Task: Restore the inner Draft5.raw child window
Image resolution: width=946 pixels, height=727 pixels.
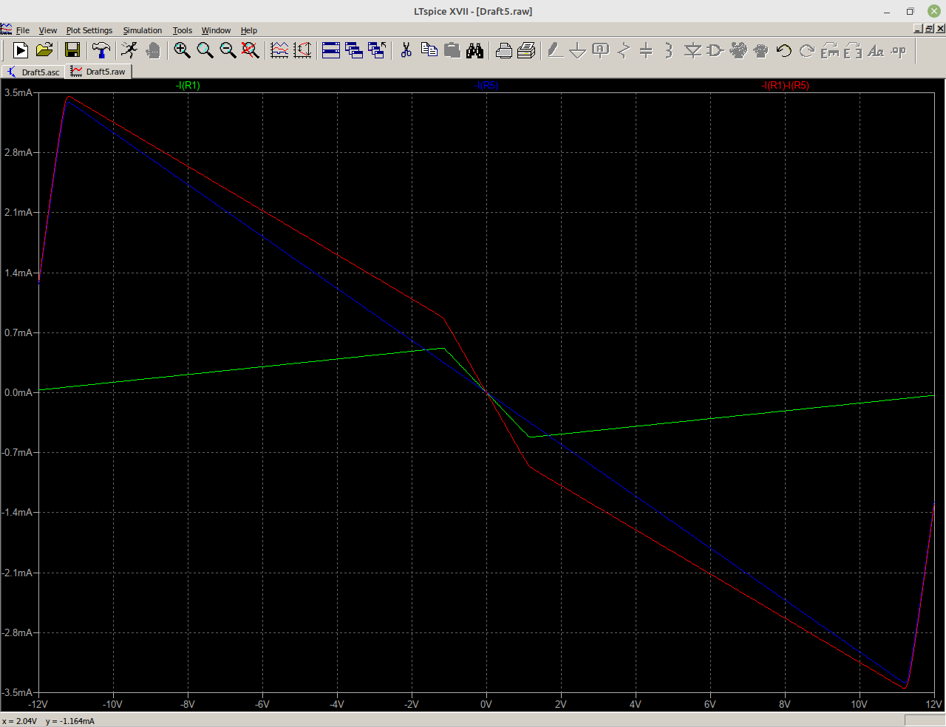Action: coord(929,29)
